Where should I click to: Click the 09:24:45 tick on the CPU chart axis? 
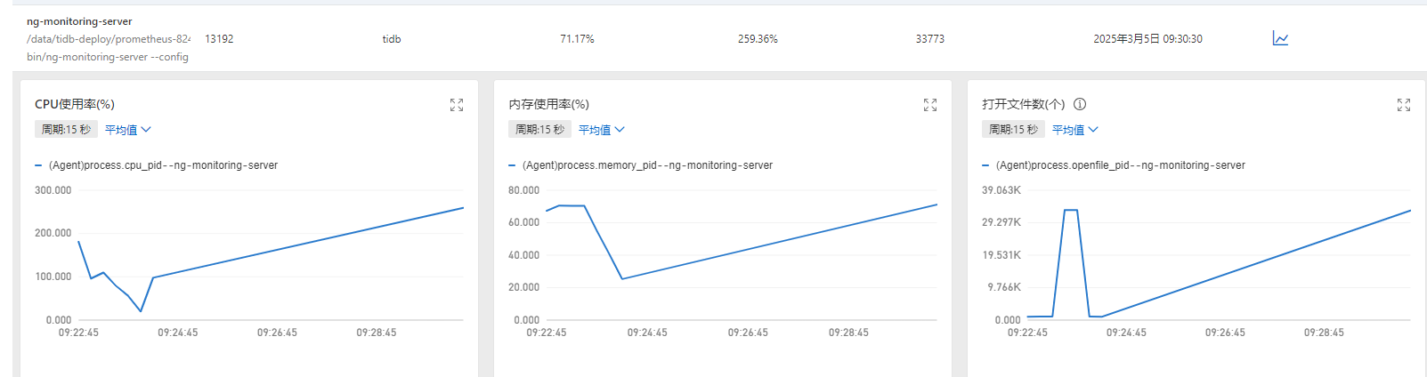click(178, 333)
